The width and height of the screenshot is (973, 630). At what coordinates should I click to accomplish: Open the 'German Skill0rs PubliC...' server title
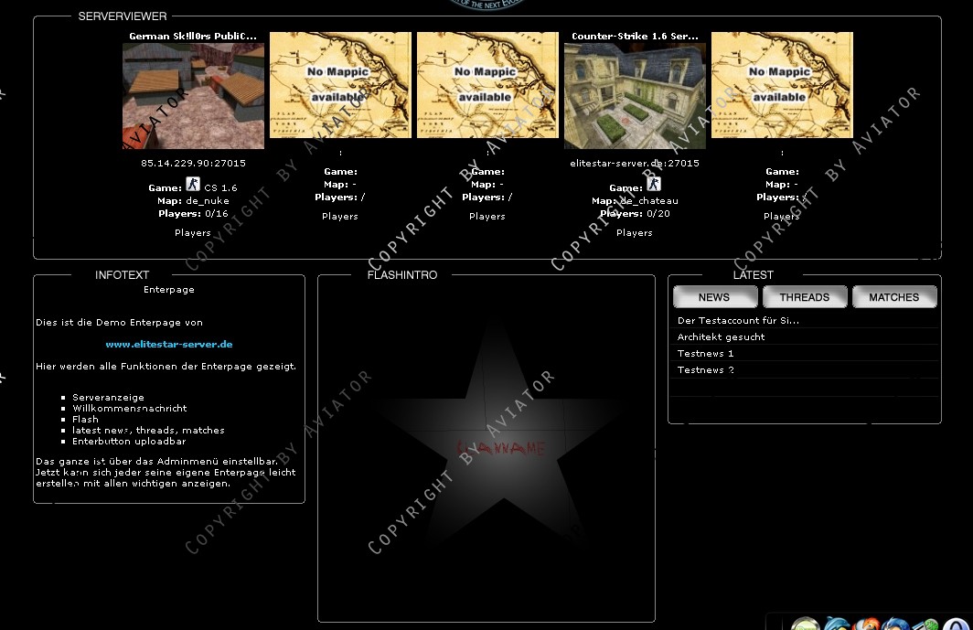pos(193,37)
